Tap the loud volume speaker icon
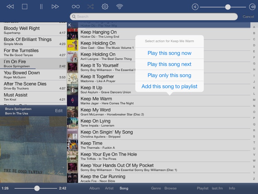This screenshot has width=258, height=194. click(x=252, y=7)
